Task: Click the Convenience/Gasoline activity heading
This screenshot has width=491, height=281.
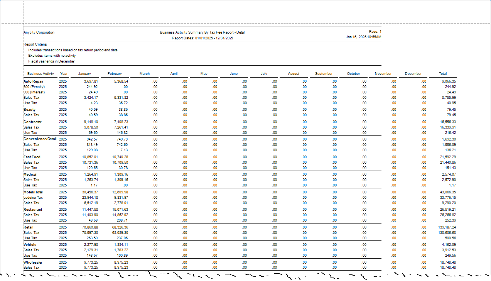Action: pos(40,139)
